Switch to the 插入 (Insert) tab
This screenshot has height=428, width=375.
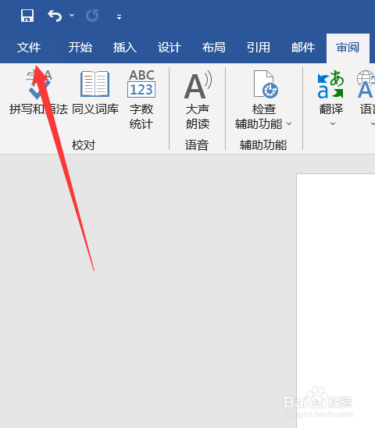pos(125,48)
